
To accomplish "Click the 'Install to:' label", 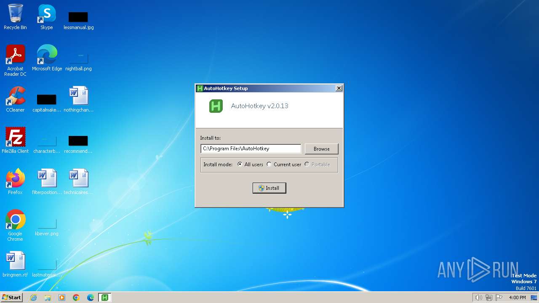I will [210, 138].
